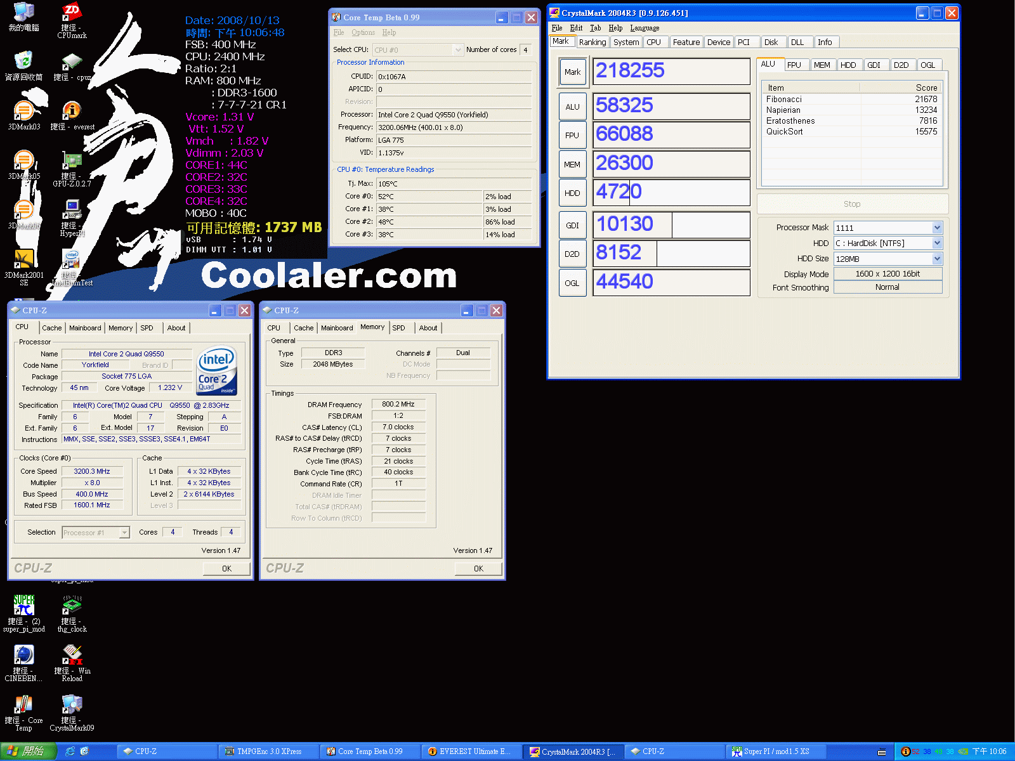The height and width of the screenshot is (761, 1015).
Task: Open the cpuz shortcut icon
Action: pos(72,67)
